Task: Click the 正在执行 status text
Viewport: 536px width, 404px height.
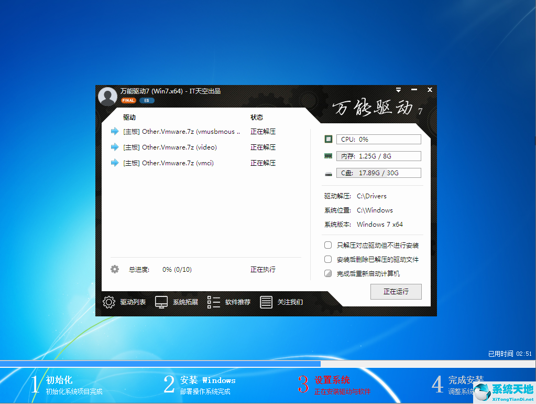Action: tap(263, 270)
